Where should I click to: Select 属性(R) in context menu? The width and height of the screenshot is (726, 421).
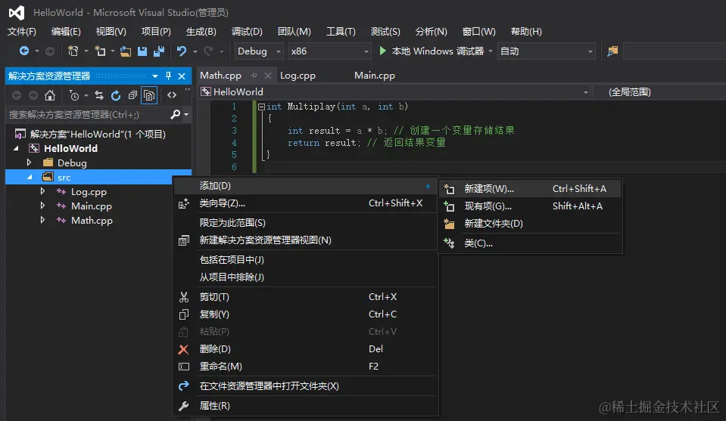306,406
